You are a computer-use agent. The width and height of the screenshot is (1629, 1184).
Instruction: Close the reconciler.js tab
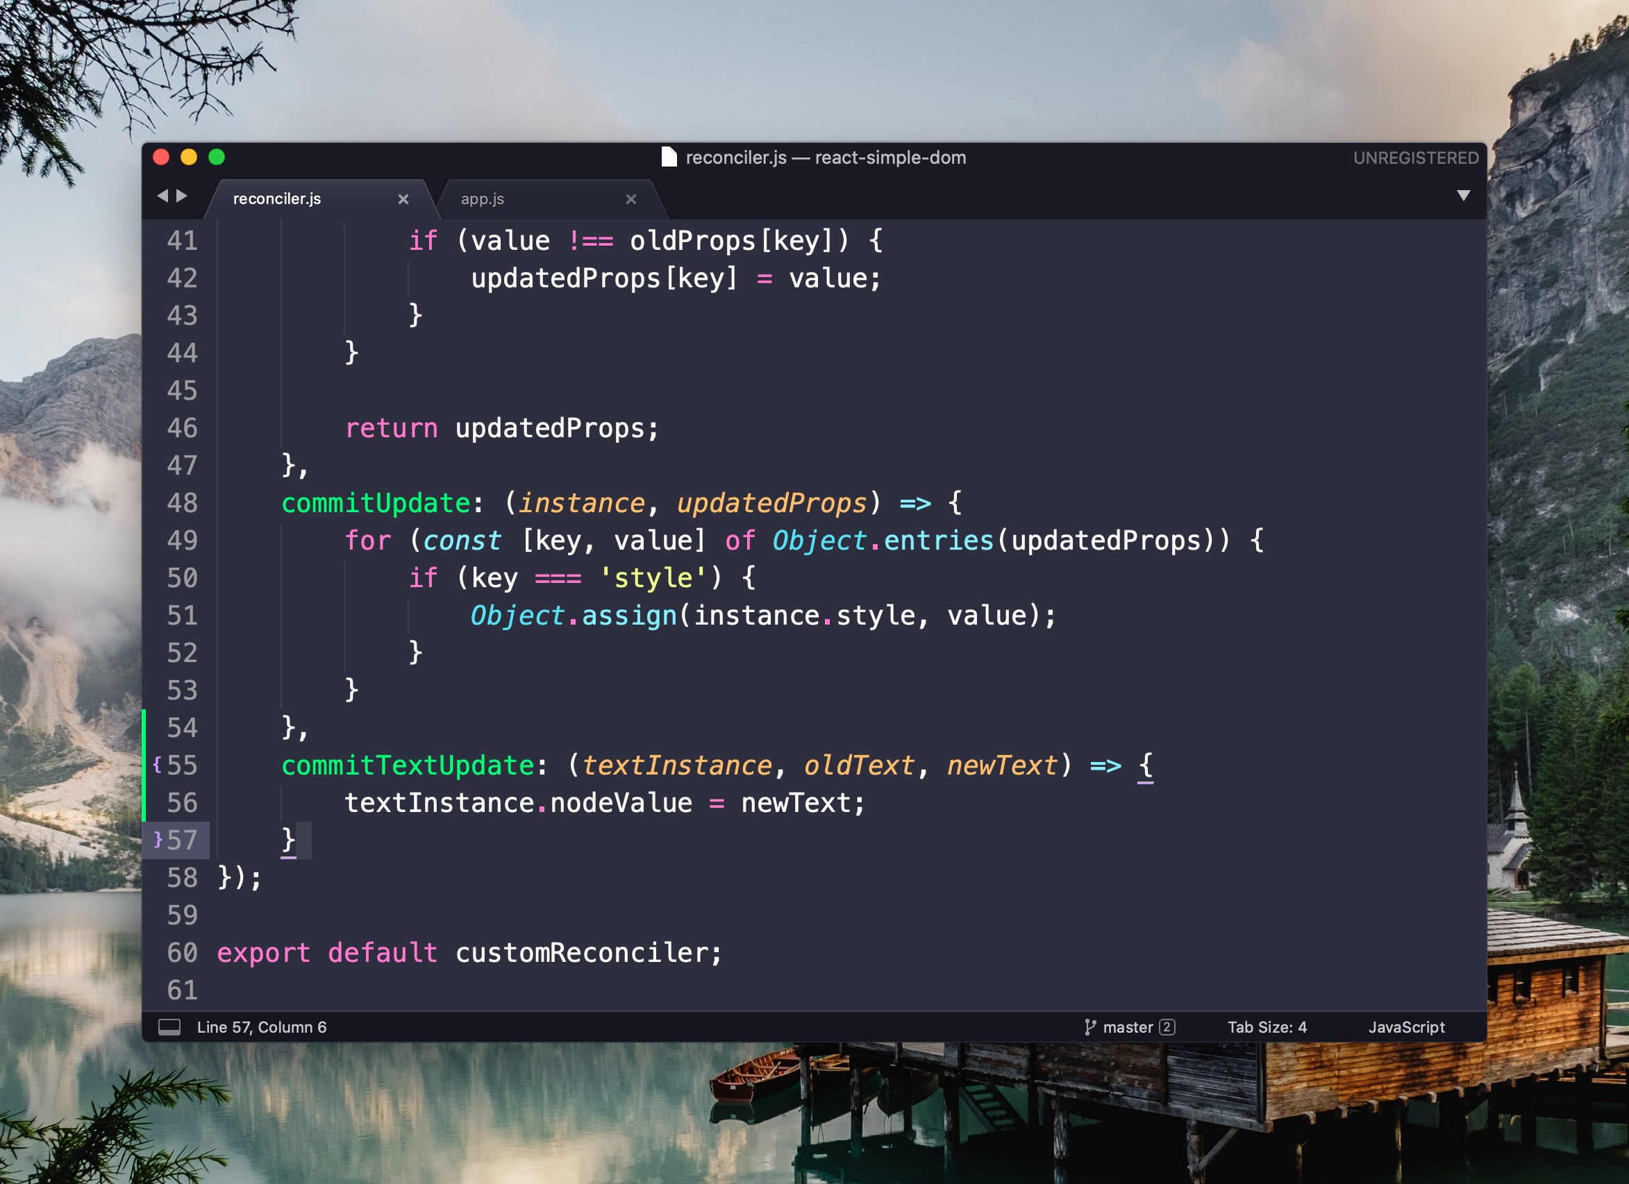pos(403,199)
